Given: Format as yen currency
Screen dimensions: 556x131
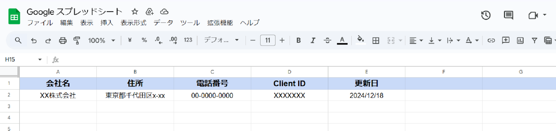Looking at the screenshot, I should [130, 40].
